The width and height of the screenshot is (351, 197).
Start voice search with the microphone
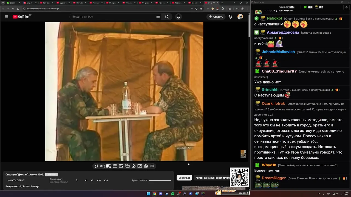(179, 17)
